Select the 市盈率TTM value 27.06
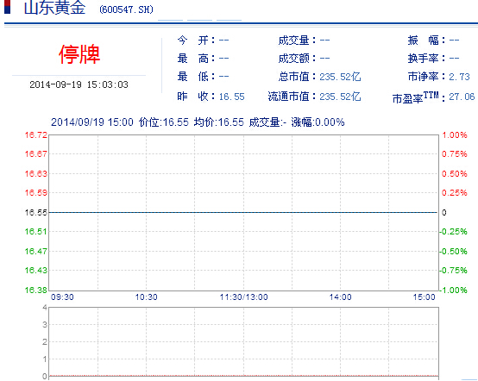The image size is (478, 381). 462,97
